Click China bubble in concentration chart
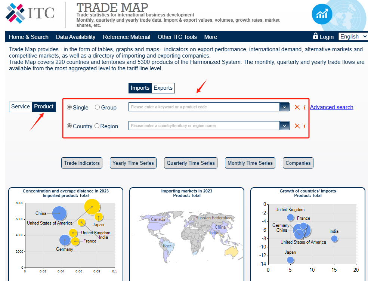This screenshot has height=281, width=368. click(59, 213)
